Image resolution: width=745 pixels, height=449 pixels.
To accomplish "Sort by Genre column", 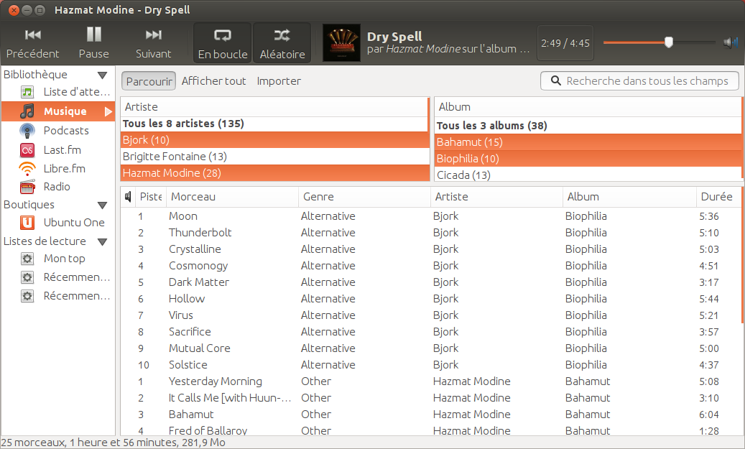I will [364, 197].
